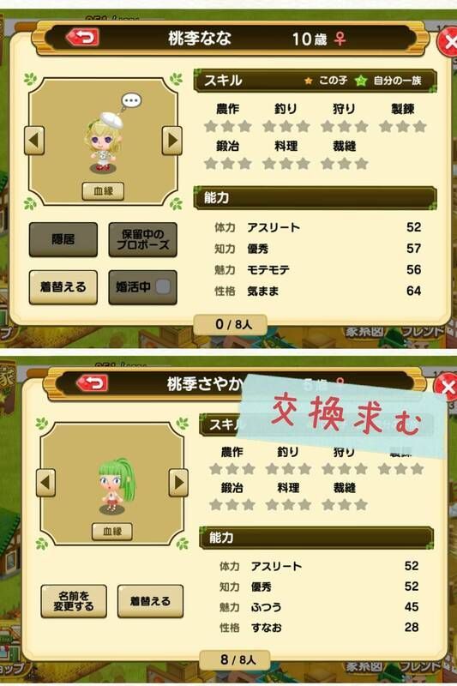This screenshot has width=457, height=686.
Task: Click 着替える on the top panel
Action: (63, 287)
